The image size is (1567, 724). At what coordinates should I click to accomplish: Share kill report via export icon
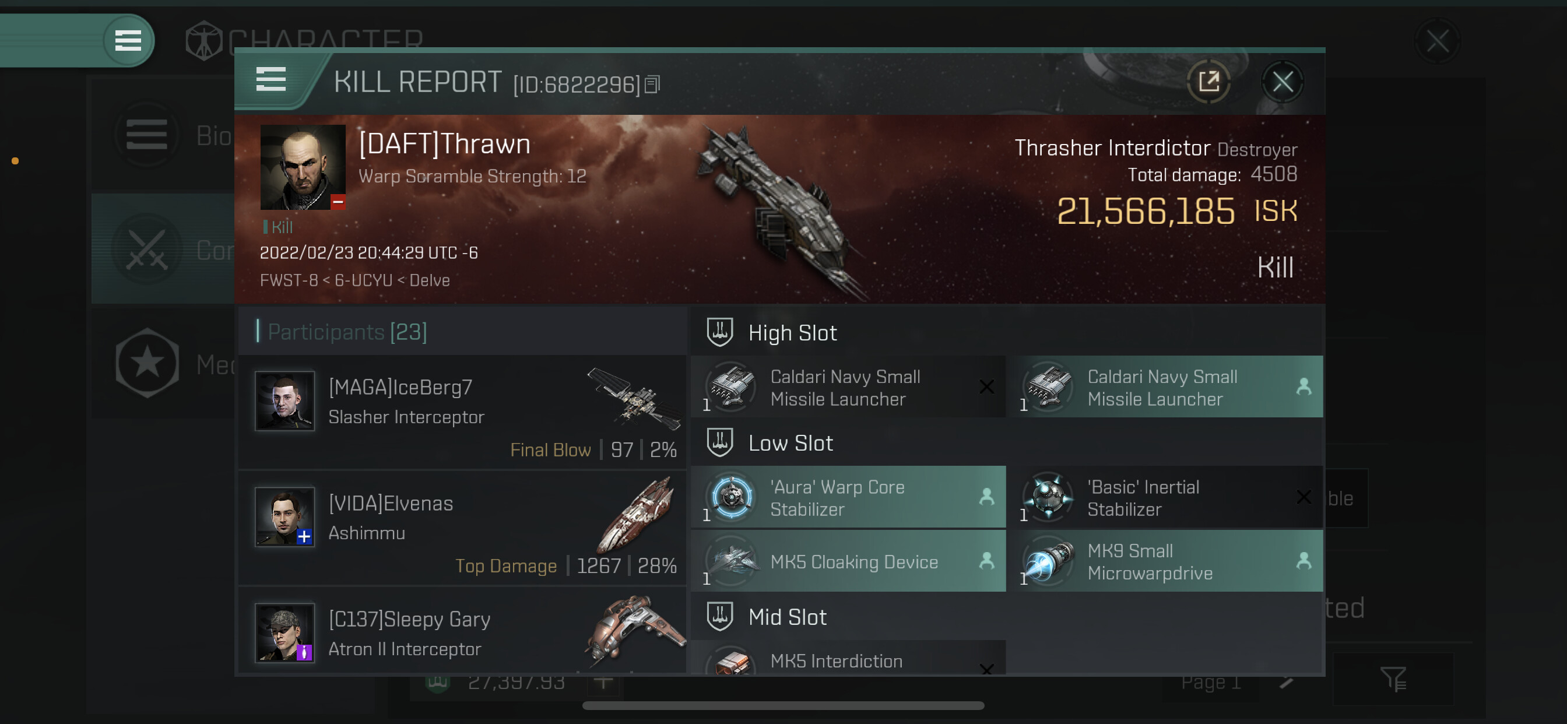(1208, 82)
